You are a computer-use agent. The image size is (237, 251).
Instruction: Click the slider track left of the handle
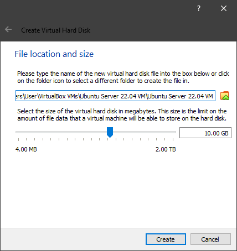point(61,132)
